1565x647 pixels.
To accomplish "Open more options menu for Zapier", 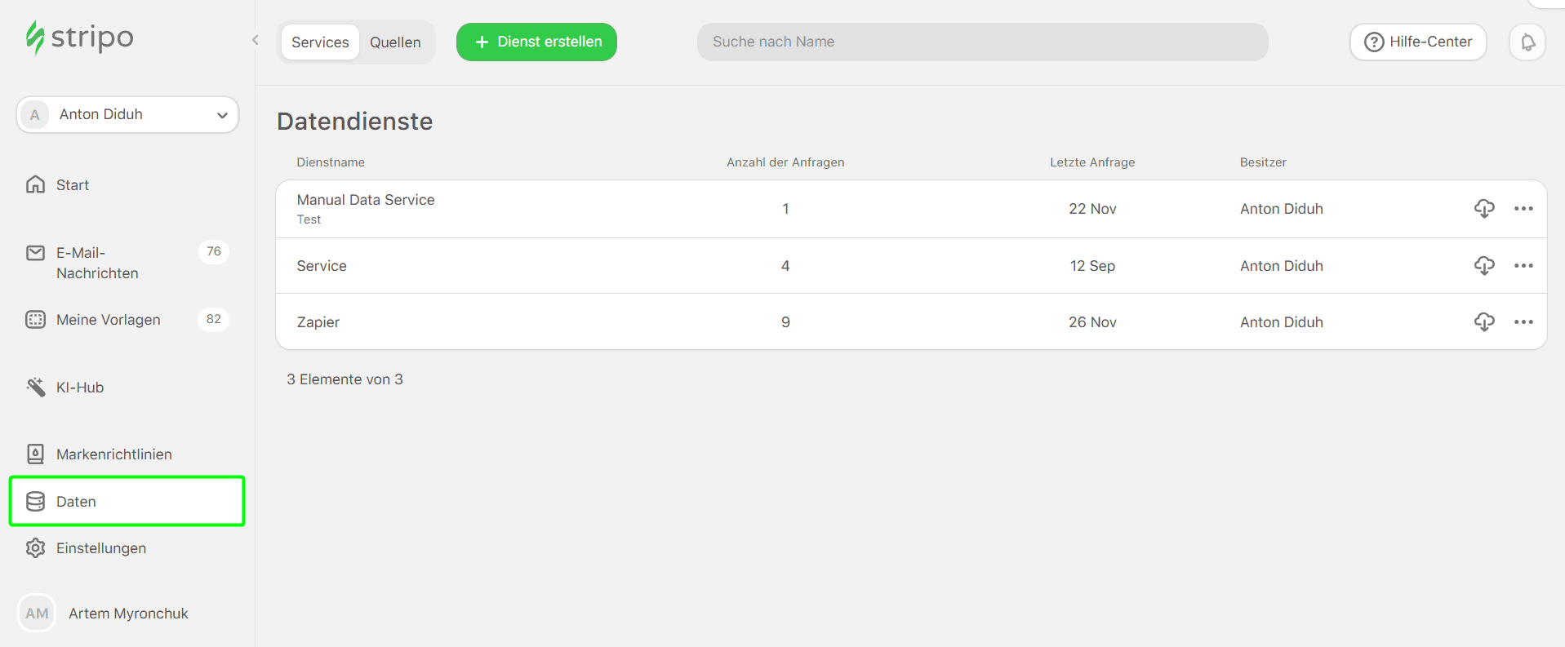I will click(1523, 322).
